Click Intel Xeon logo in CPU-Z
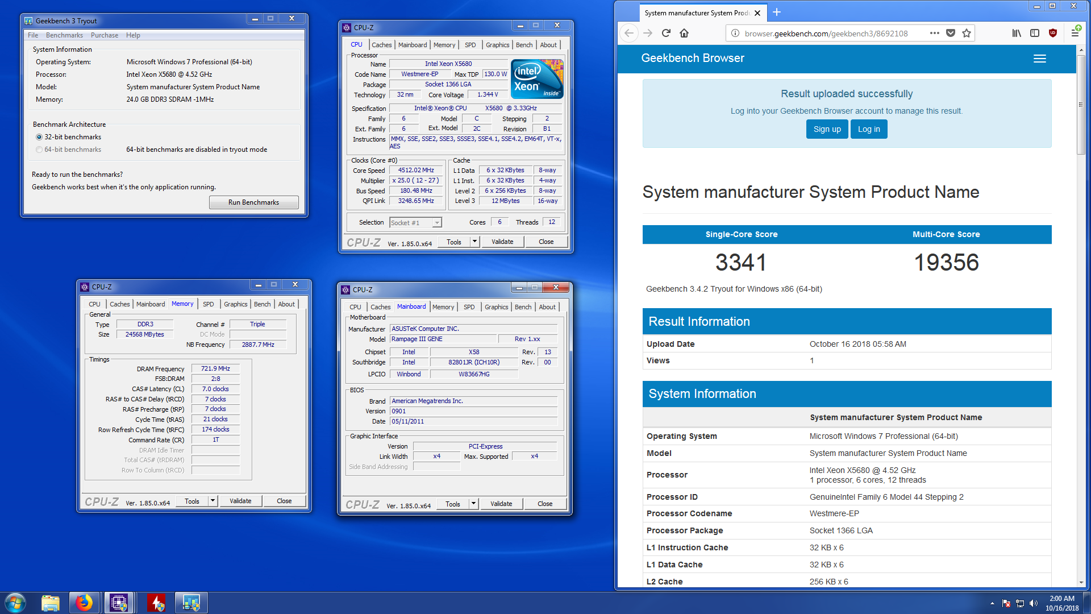 (x=537, y=79)
